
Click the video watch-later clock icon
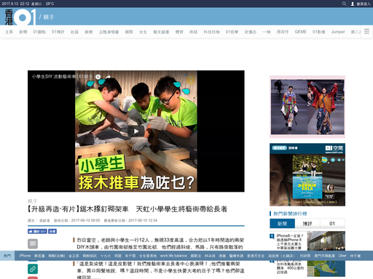click(x=98, y=77)
